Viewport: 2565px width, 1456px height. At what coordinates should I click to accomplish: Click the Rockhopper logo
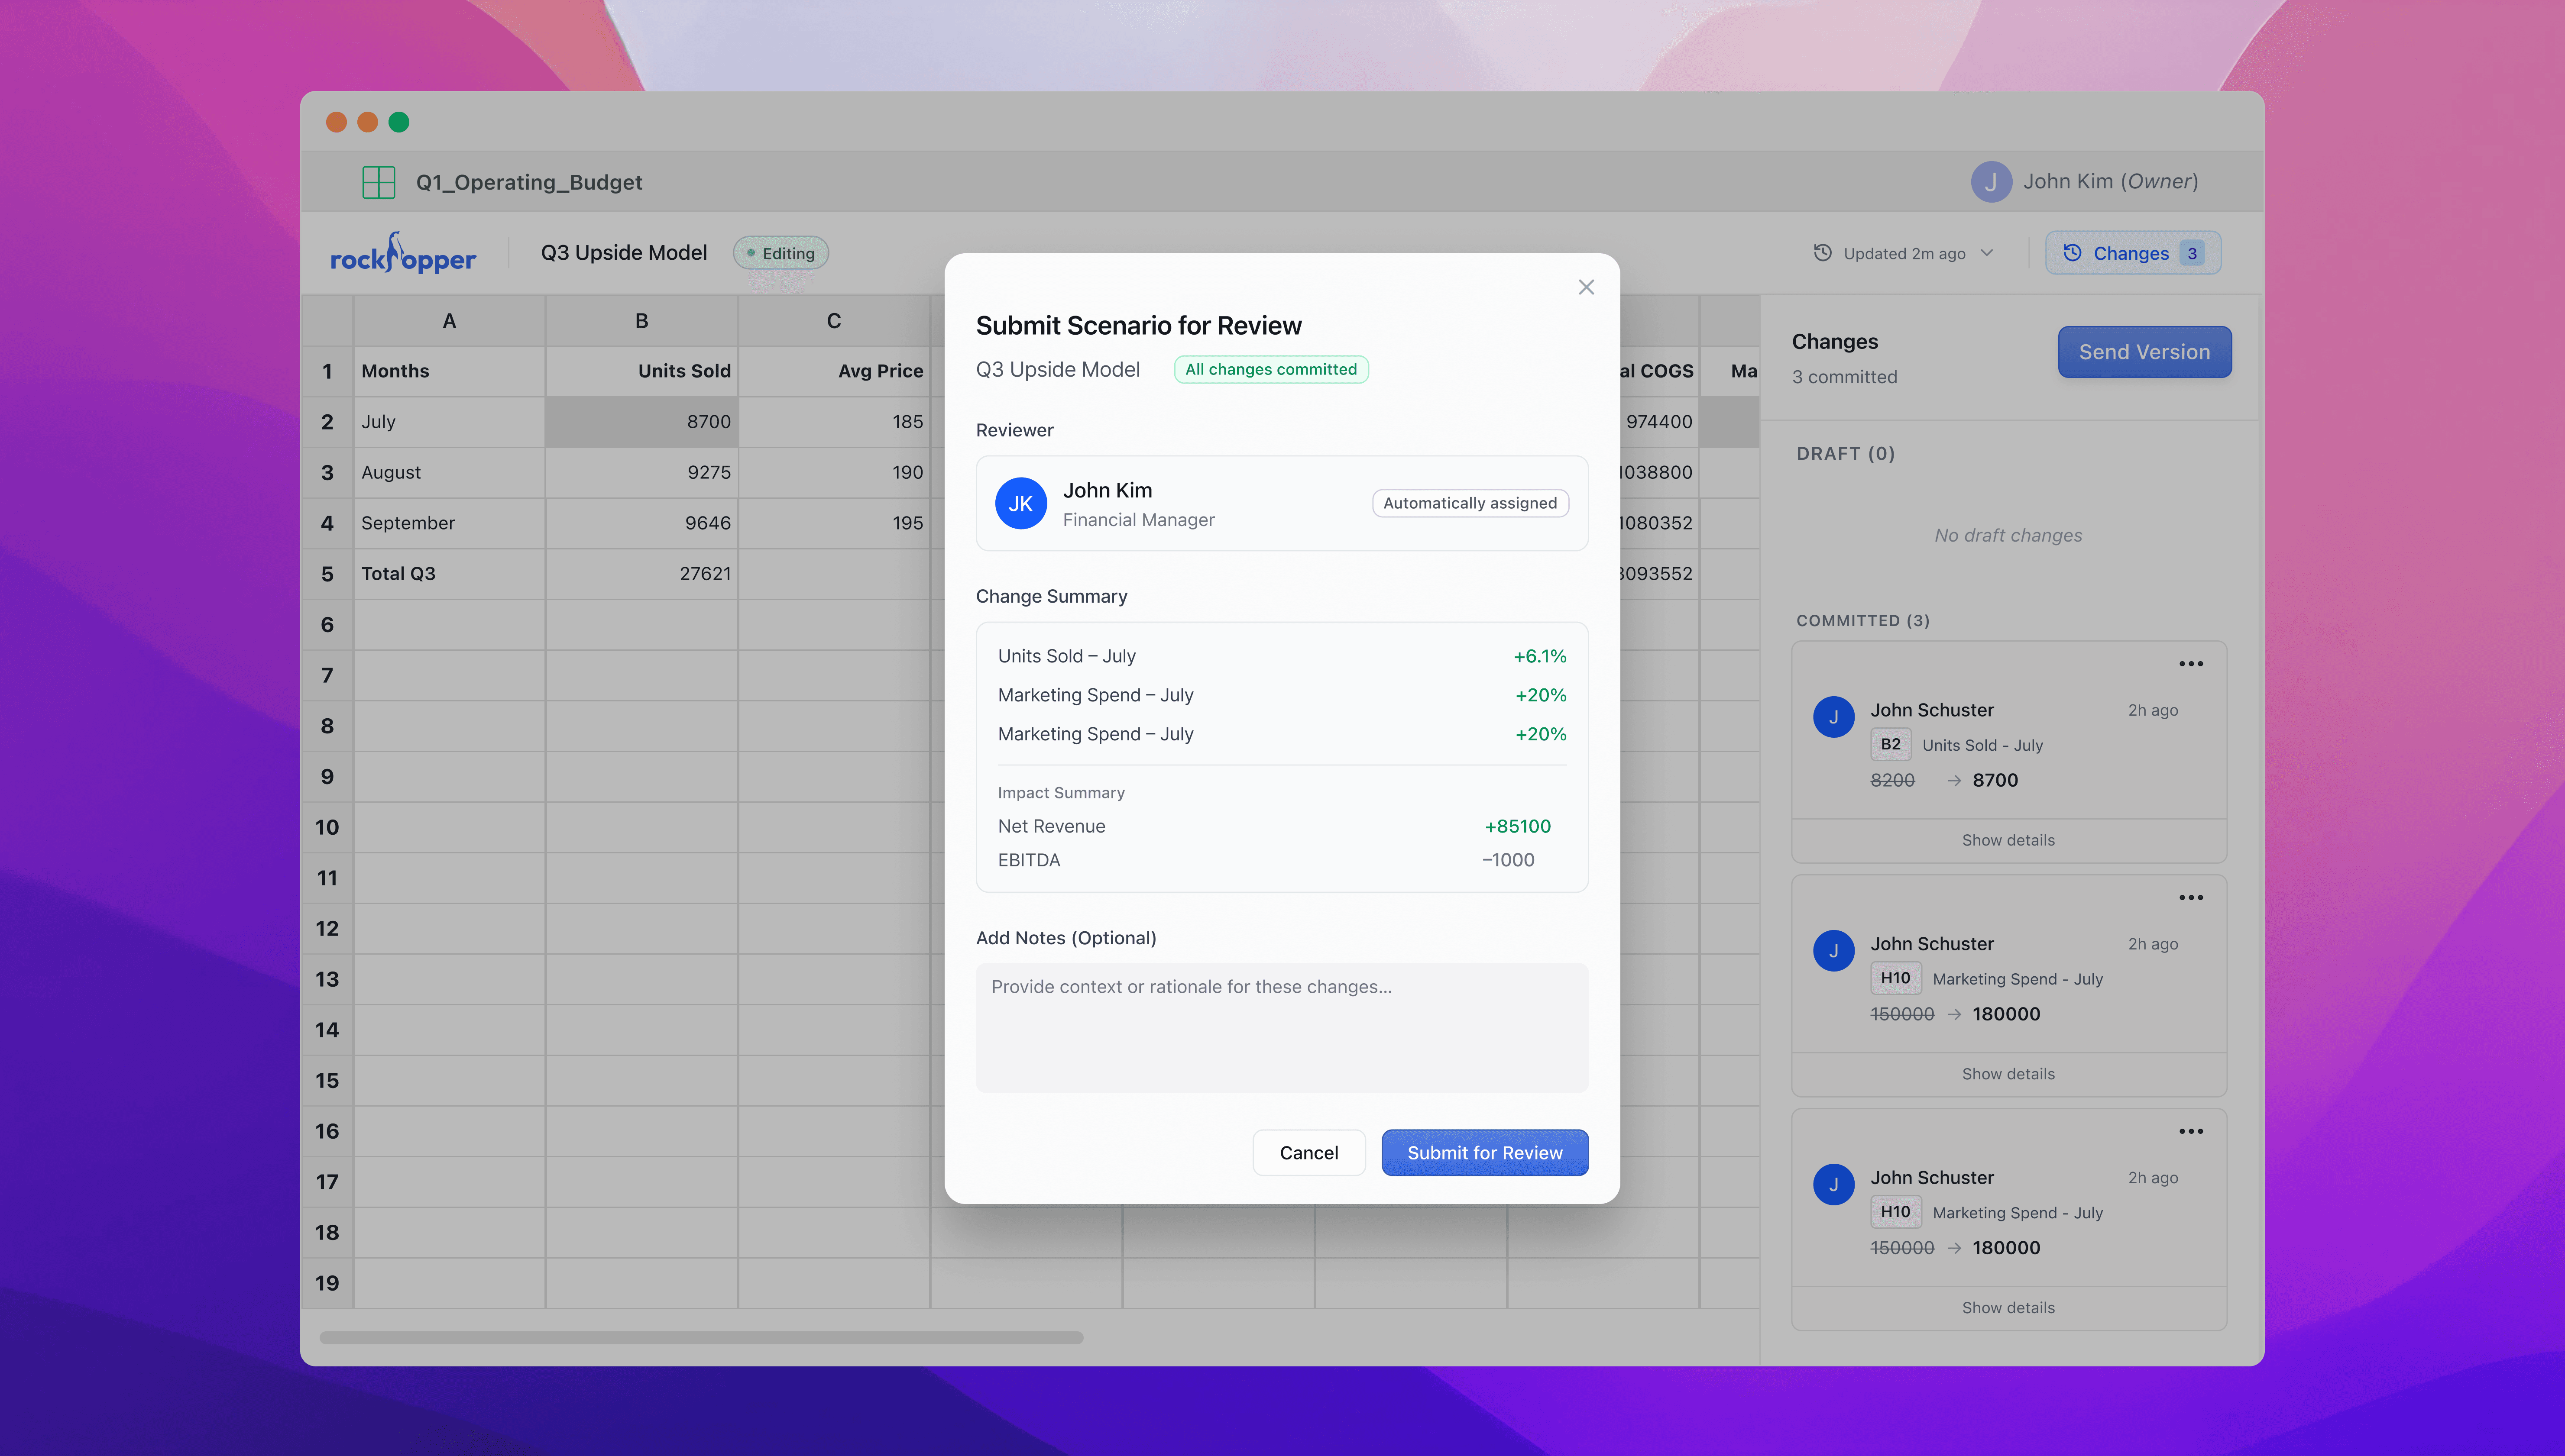[x=403, y=255]
